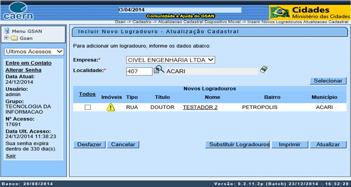Click the password expiry notice

point(31,146)
